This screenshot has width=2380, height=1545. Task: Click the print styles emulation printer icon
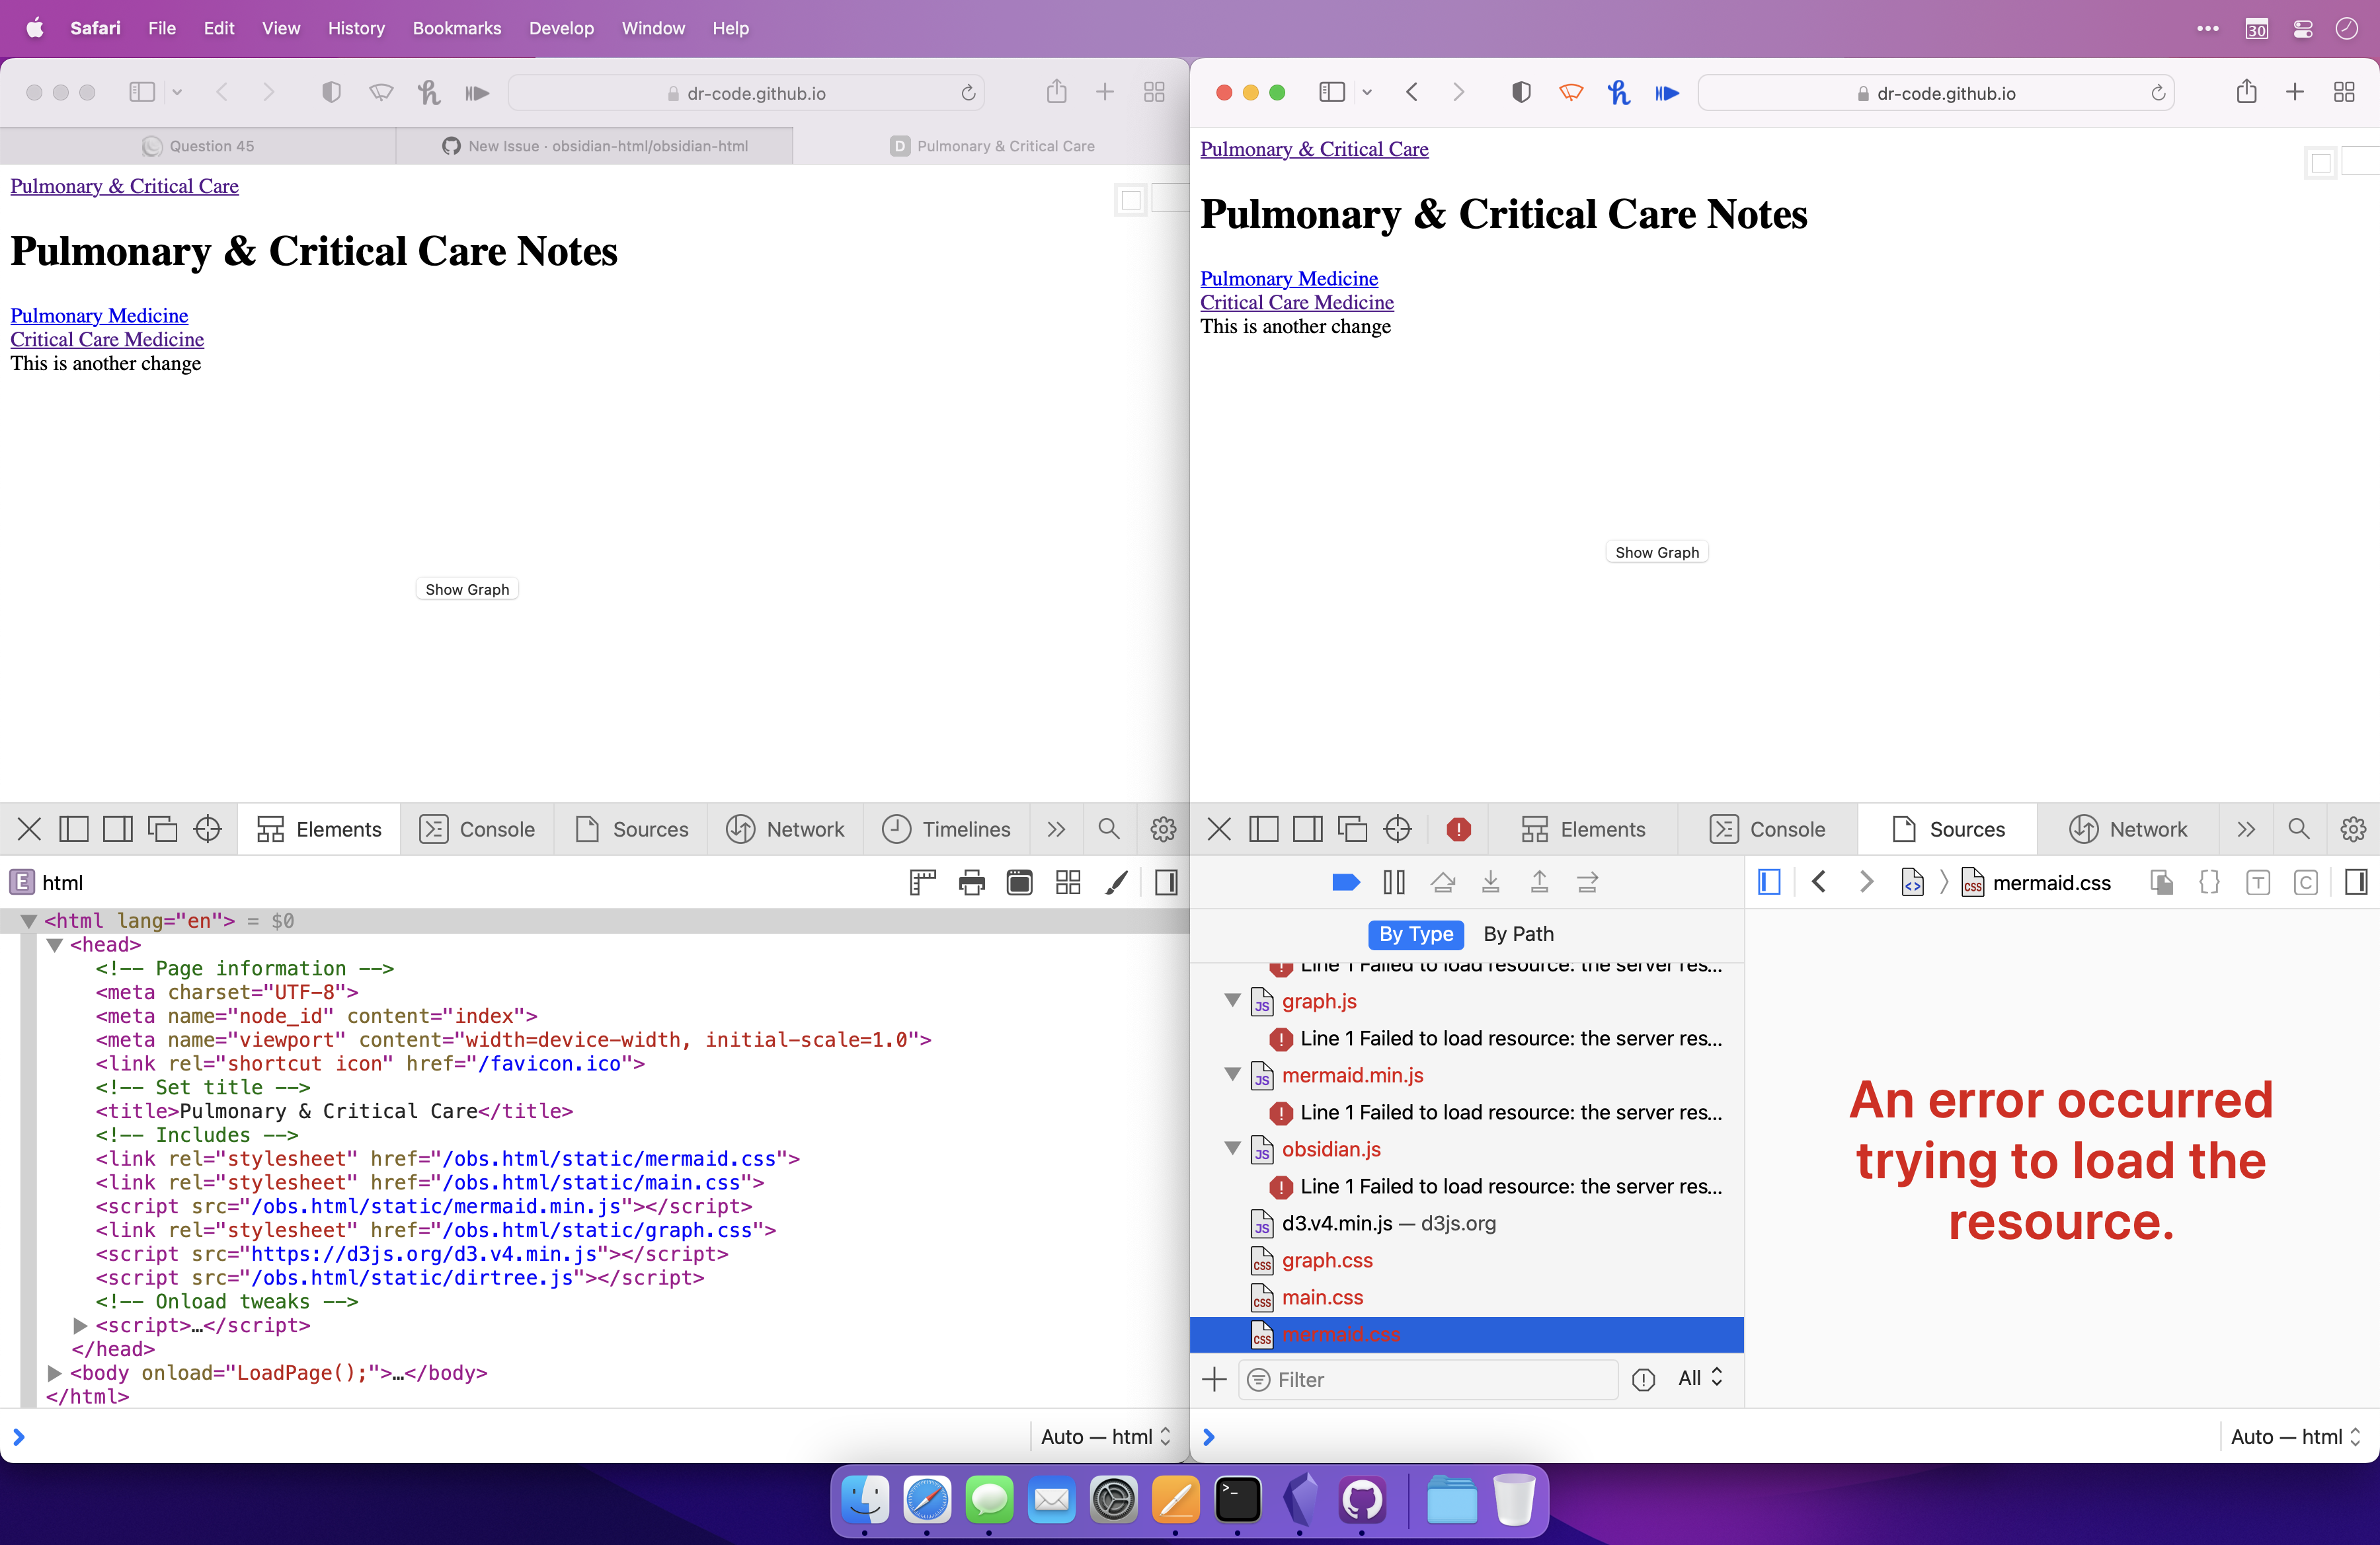pyautogui.click(x=971, y=882)
